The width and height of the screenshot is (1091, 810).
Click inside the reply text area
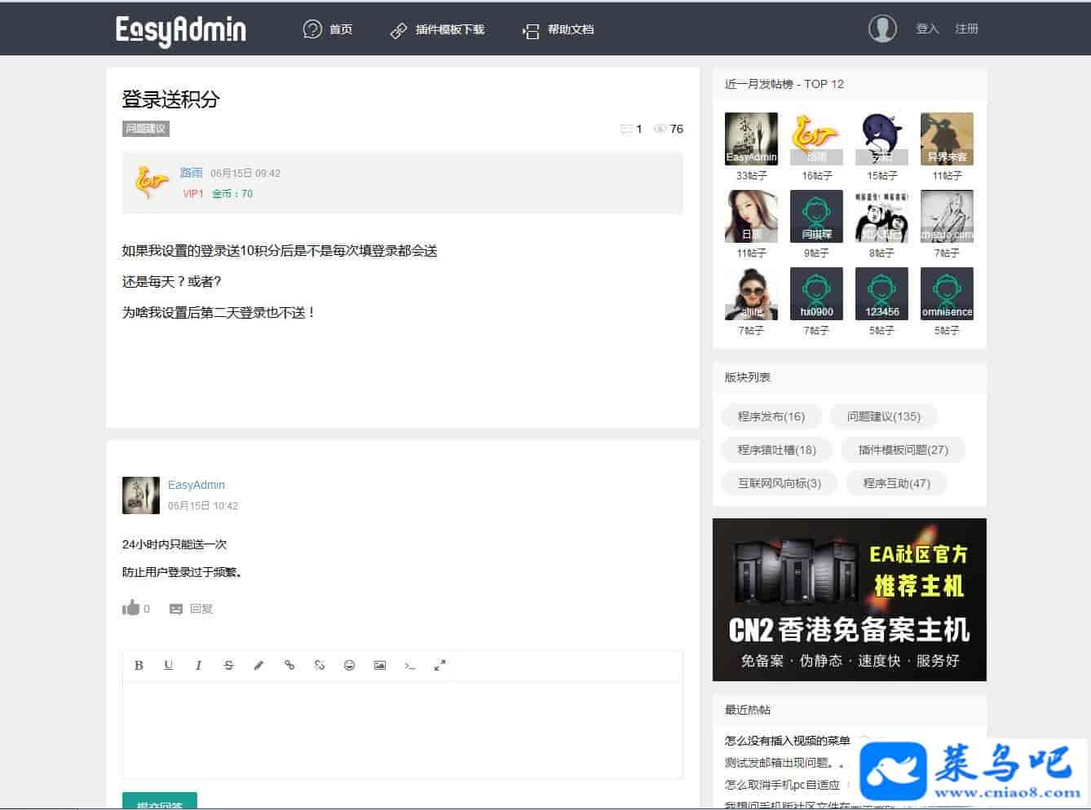[402, 729]
